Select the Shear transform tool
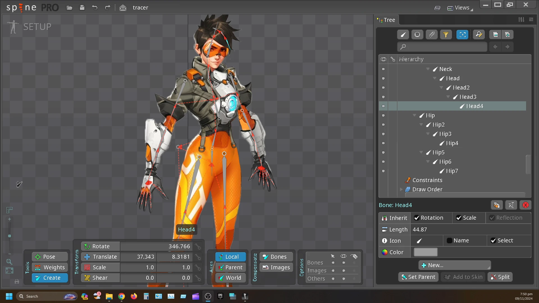 tap(101, 278)
